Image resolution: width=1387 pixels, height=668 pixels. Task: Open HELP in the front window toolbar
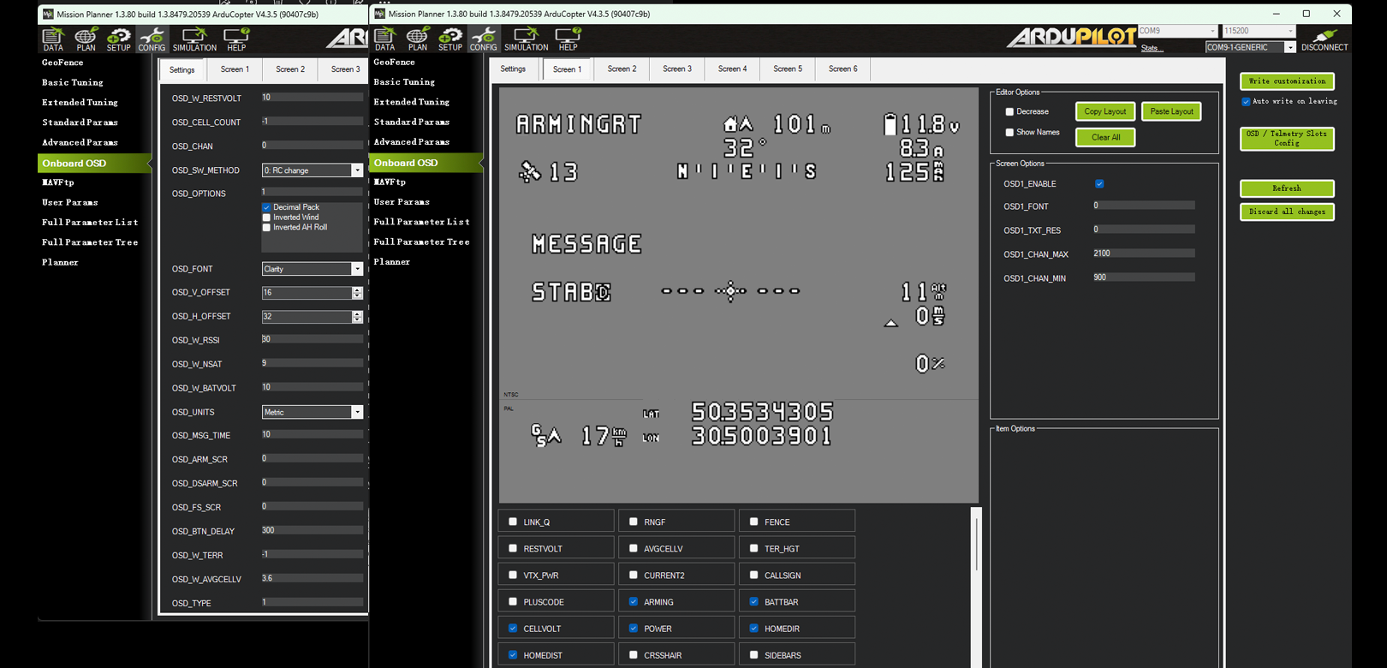pyautogui.click(x=568, y=39)
